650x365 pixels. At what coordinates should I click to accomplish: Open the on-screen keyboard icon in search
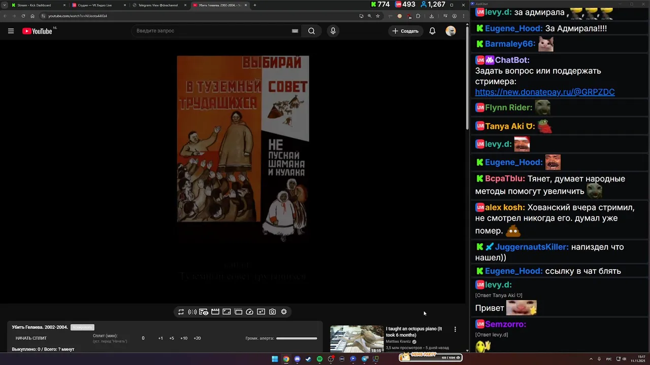point(295,31)
